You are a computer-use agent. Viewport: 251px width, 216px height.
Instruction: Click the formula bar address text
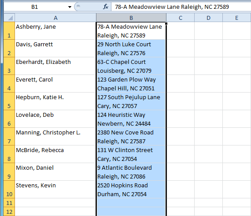click(x=172, y=7)
